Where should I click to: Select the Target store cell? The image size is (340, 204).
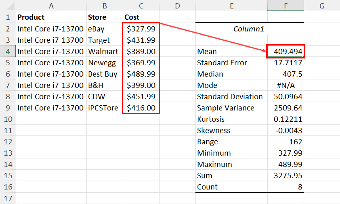point(105,40)
